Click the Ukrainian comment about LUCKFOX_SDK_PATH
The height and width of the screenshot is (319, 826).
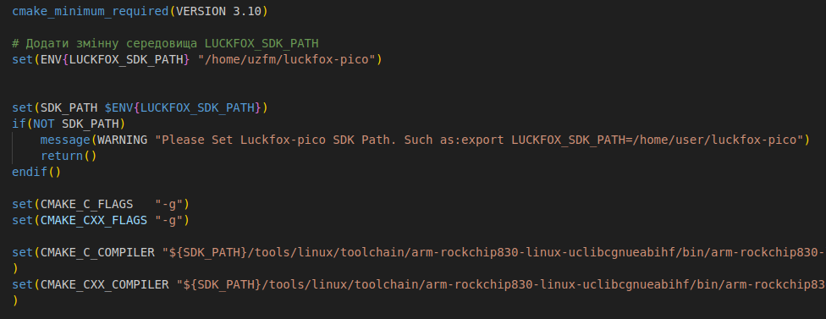pos(165,43)
